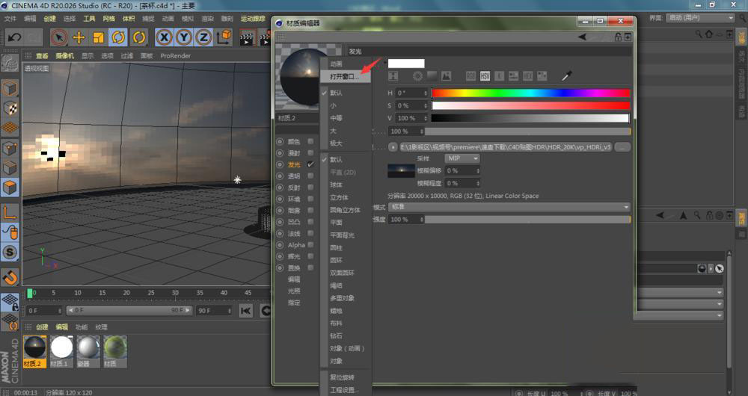This screenshot has width=748, height=396.
Task: Open viewport ProRender menu
Action: 176,56
